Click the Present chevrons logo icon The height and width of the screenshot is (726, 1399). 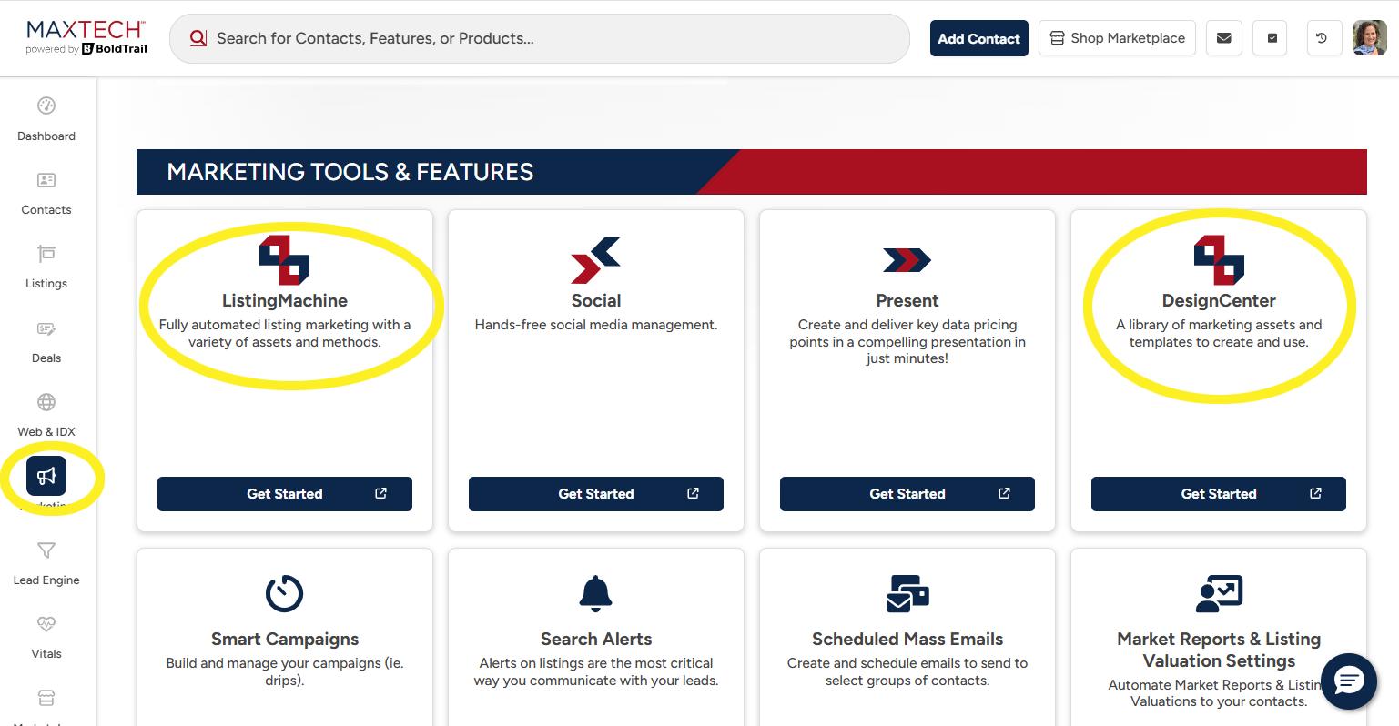click(907, 260)
